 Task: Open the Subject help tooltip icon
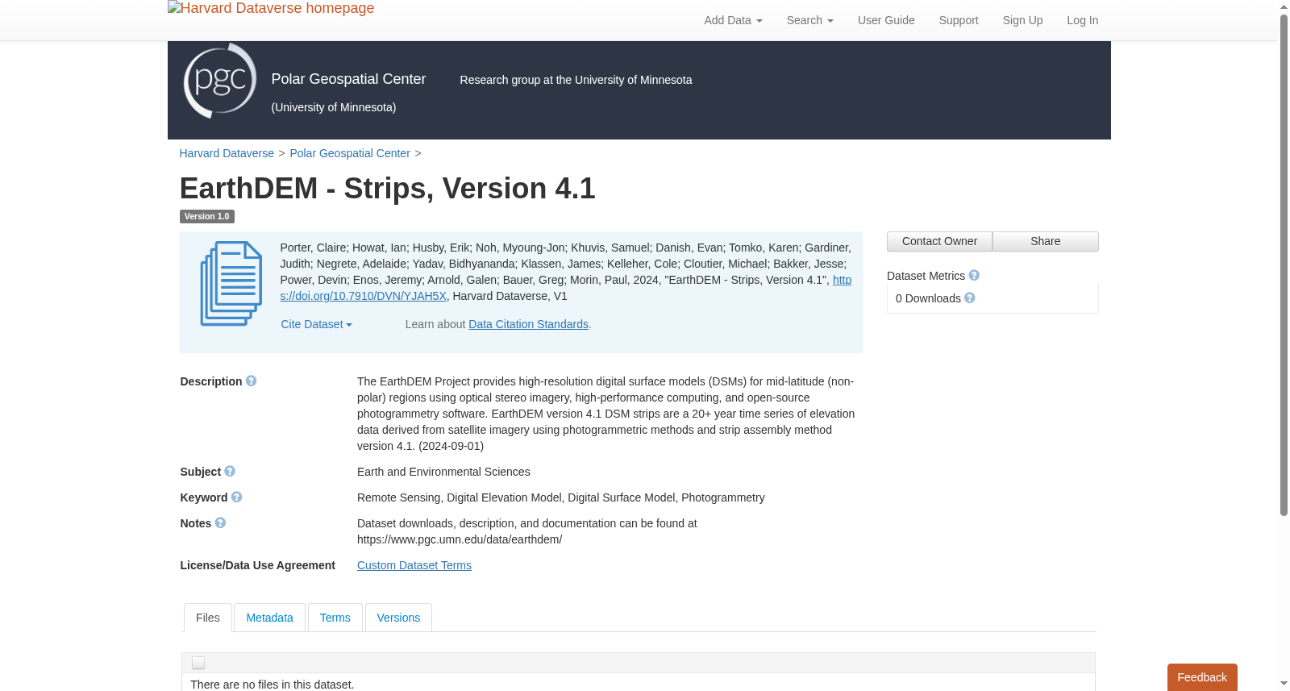click(x=230, y=471)
